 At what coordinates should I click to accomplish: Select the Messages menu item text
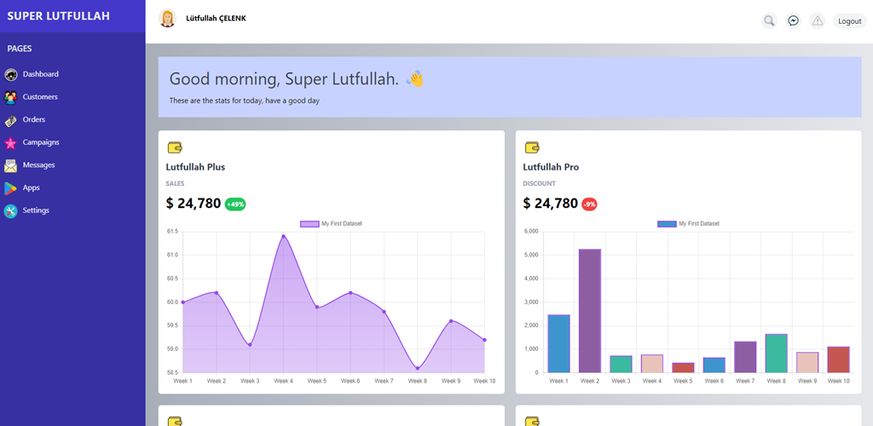[x=39, y=165]
